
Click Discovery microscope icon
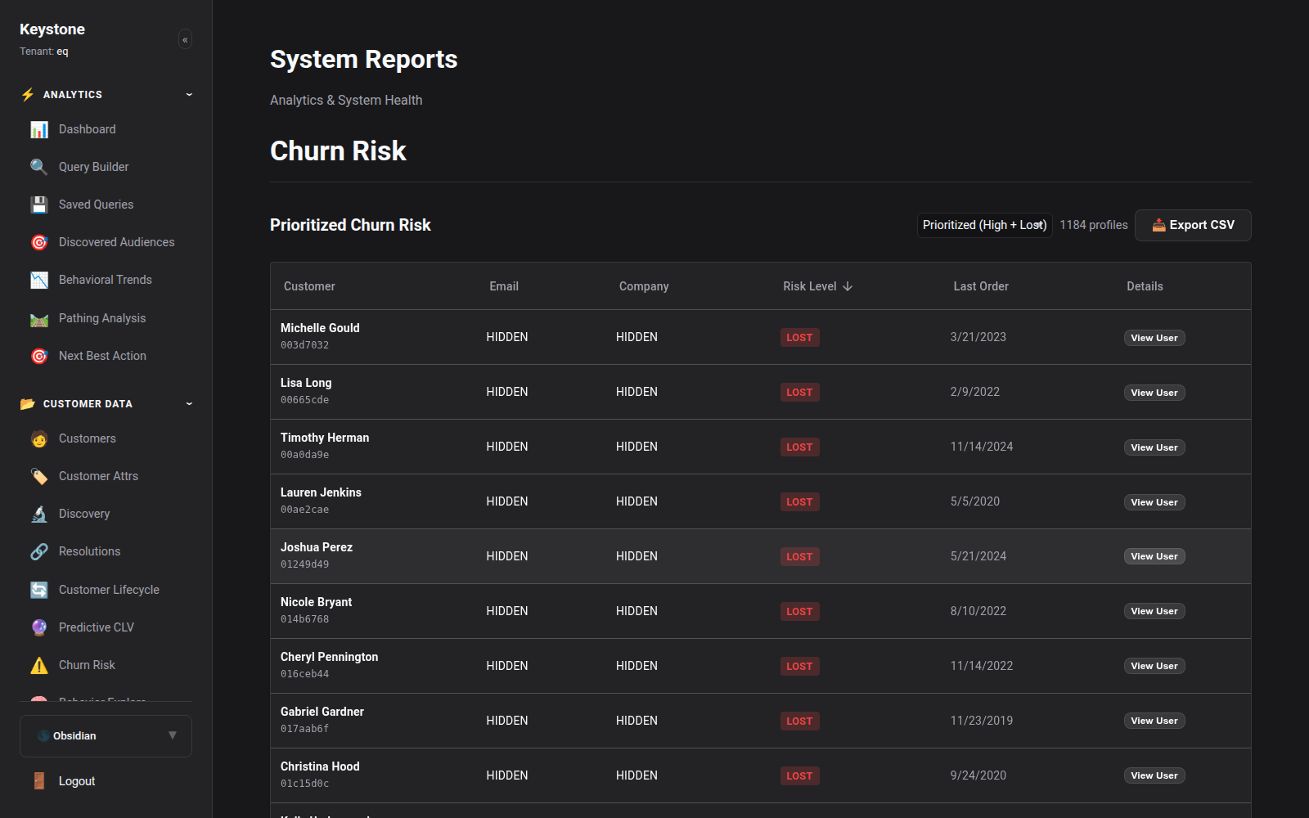tap(39, 514)
